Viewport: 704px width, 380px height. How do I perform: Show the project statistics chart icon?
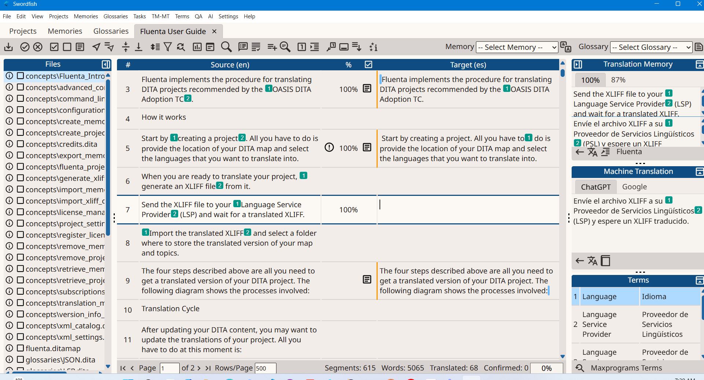point(197,47)
